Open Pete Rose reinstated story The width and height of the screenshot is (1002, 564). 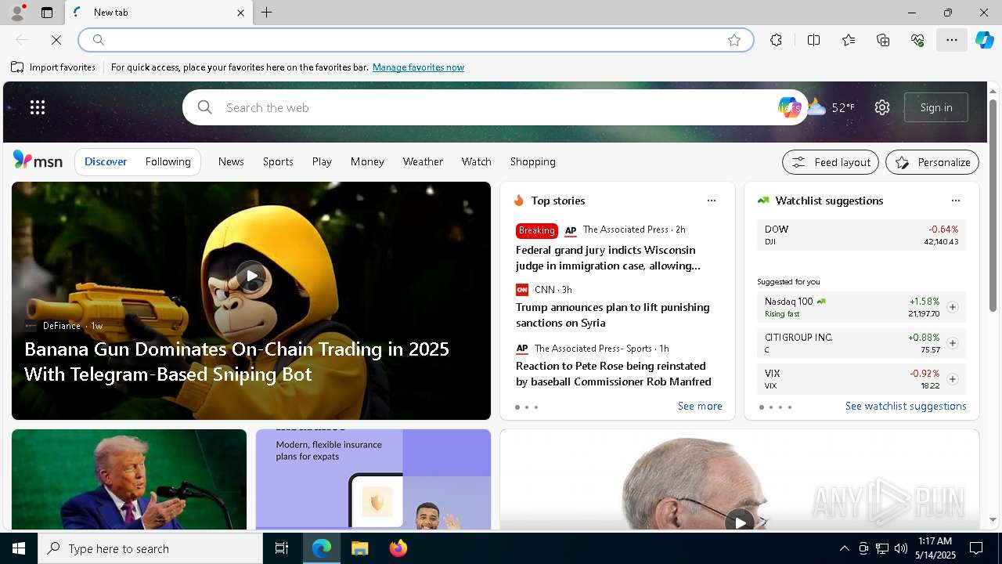click(x=614, y=374)
